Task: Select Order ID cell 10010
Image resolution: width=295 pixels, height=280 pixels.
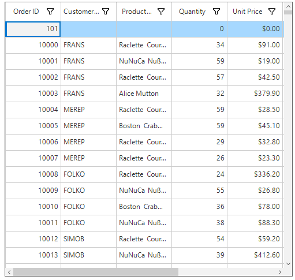Action: click(x=33, y=207)
